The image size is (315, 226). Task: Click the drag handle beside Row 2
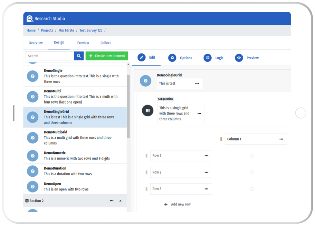click(x=146, y=173)
